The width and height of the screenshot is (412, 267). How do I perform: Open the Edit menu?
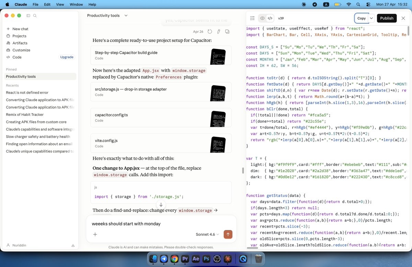pyautogui.click(x=47, y=4)
